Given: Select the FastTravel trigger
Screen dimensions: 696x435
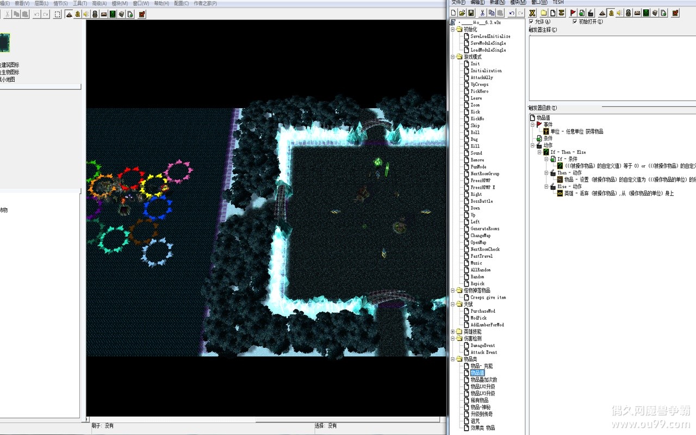Looking at the screenshot, I should 482,256.
